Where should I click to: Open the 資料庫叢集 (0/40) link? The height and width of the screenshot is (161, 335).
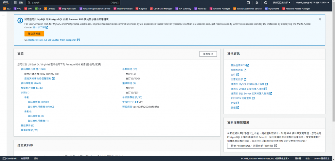(31, 83)
